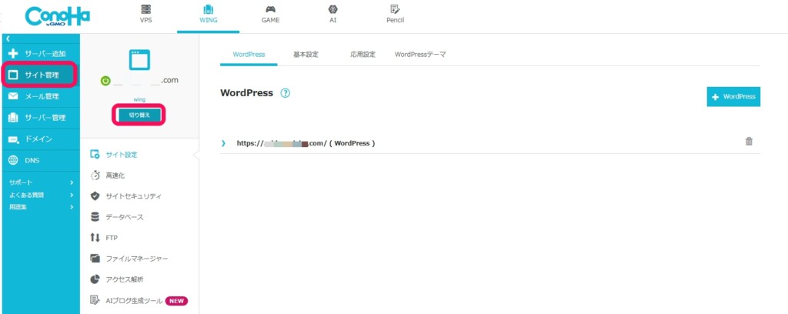Collapse the left sidebar with the arrow

coord(8,38)
